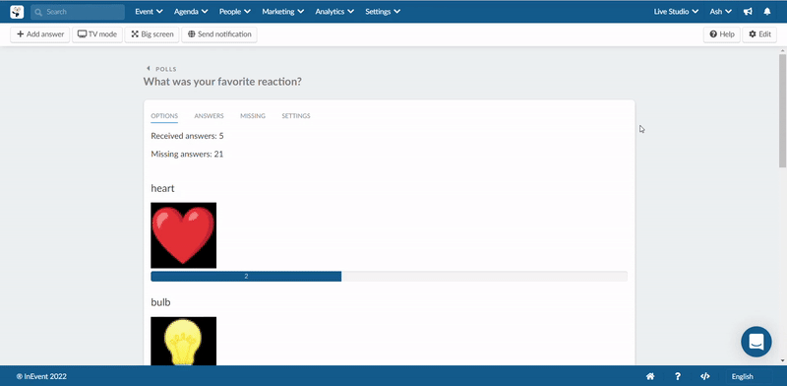Screen dimensions: 787x386
Task: Expand the Event menu
Action: click(149, 12)
